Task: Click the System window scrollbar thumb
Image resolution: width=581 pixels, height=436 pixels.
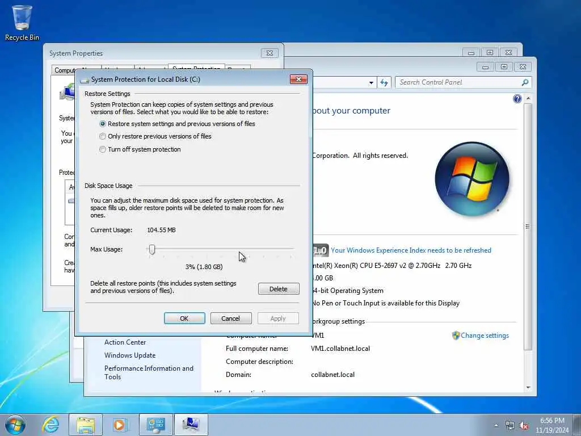Action: 528,226
